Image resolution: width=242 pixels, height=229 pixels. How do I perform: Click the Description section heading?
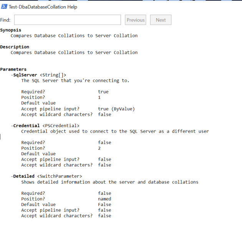tap(15, 47)
